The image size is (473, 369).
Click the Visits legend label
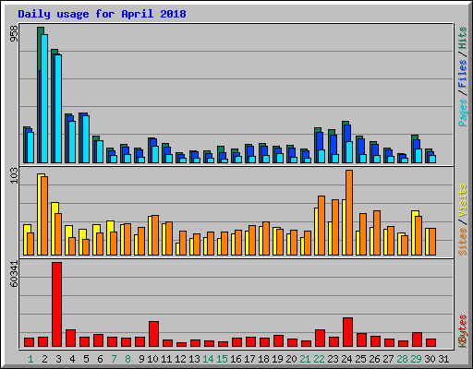tap(462, 201)
